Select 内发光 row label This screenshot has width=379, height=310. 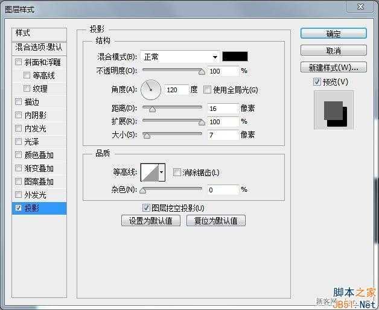(35, 128)
